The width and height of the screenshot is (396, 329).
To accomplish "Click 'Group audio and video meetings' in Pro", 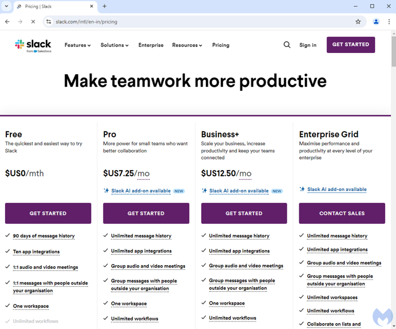I will click(148, 266).
